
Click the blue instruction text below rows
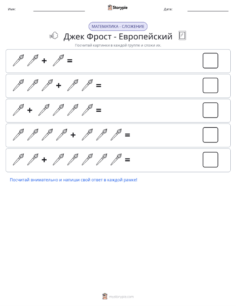(x=74, y=180)
